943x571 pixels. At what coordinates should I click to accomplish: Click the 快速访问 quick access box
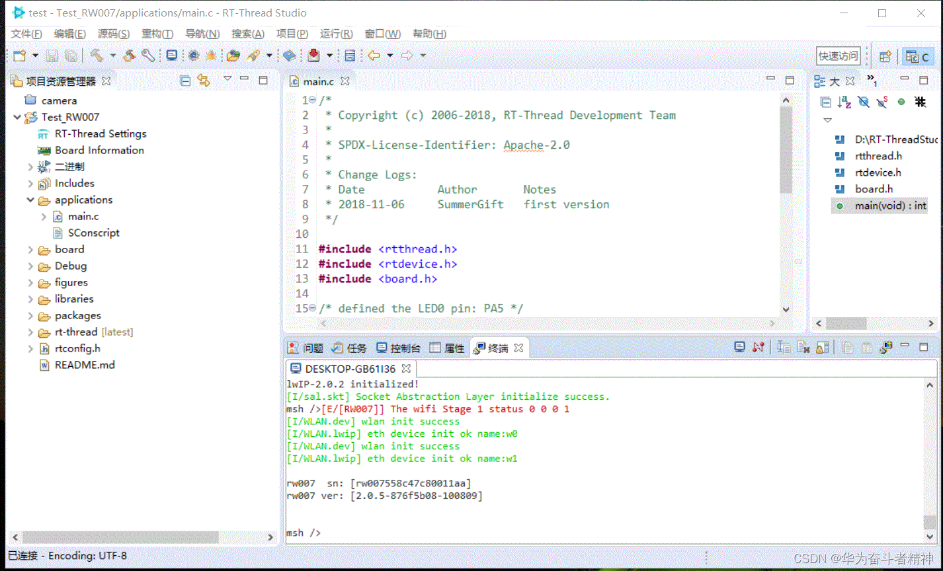pos(839,56)
